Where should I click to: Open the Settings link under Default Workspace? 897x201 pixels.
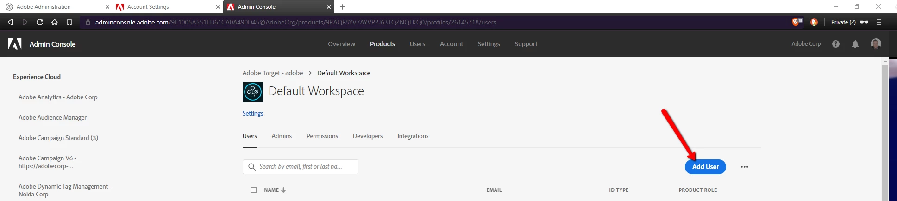253,113
